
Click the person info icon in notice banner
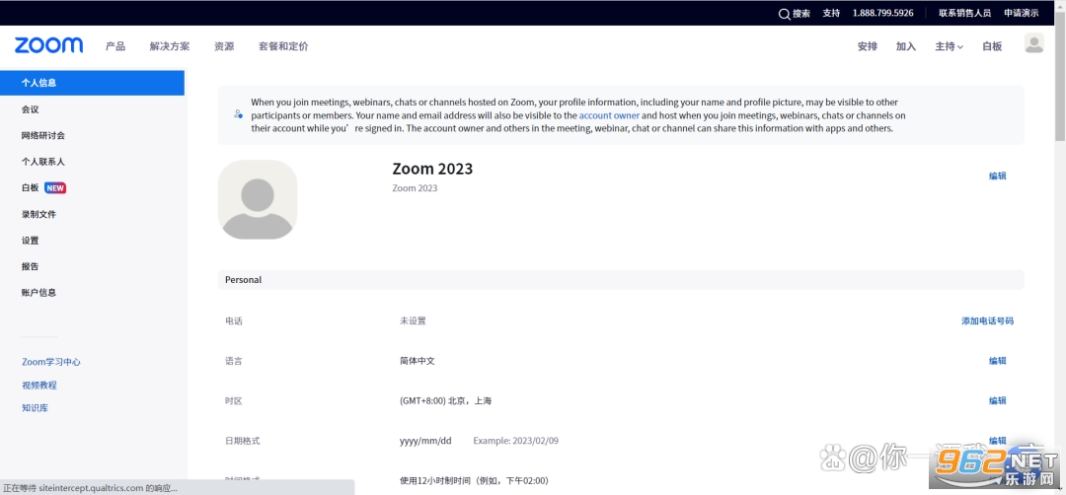point(238,114)
